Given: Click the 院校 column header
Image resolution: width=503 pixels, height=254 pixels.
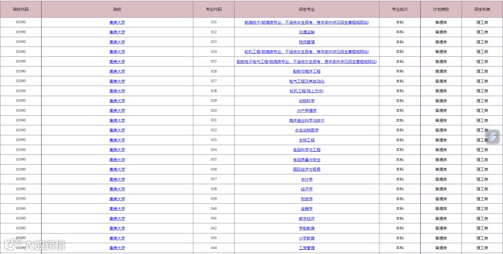Looking at the screenshot, I should pos(117,9).
